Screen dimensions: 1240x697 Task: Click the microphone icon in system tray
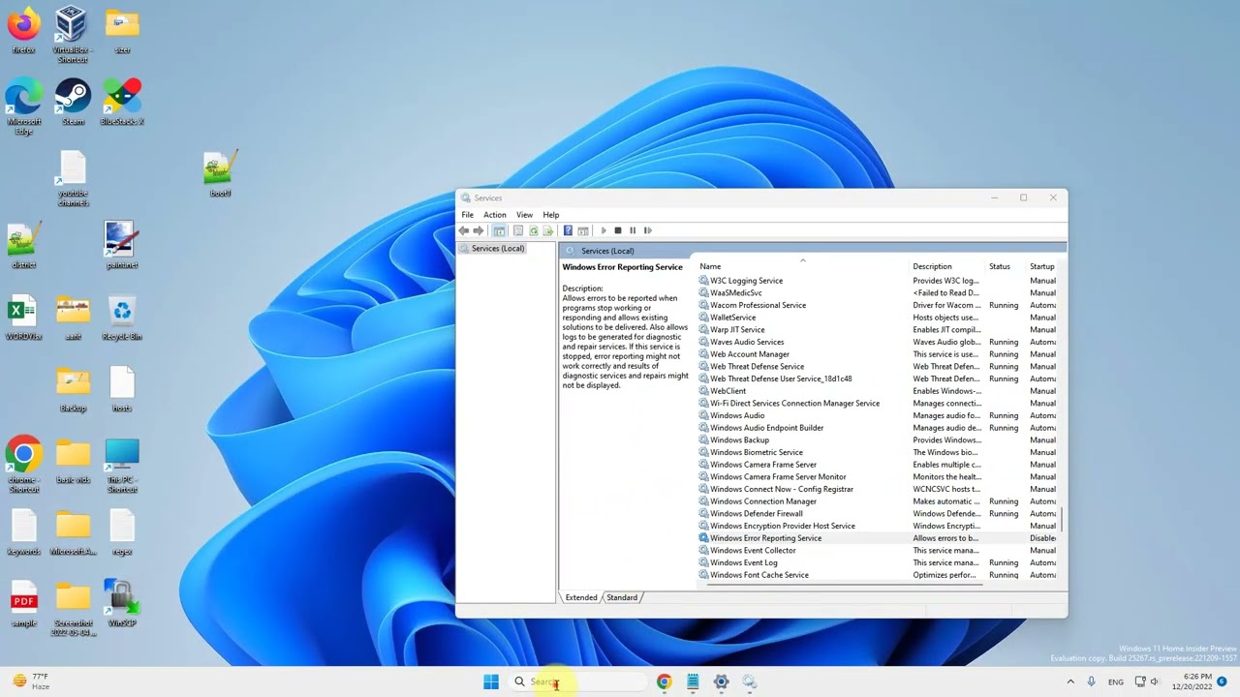(x=1092, y=682)
